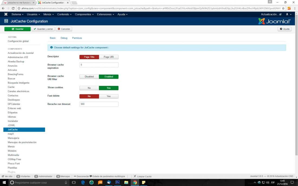Click the browser address bar URL
This screenshot has height=186, width=298.
[x=151, y=8]
